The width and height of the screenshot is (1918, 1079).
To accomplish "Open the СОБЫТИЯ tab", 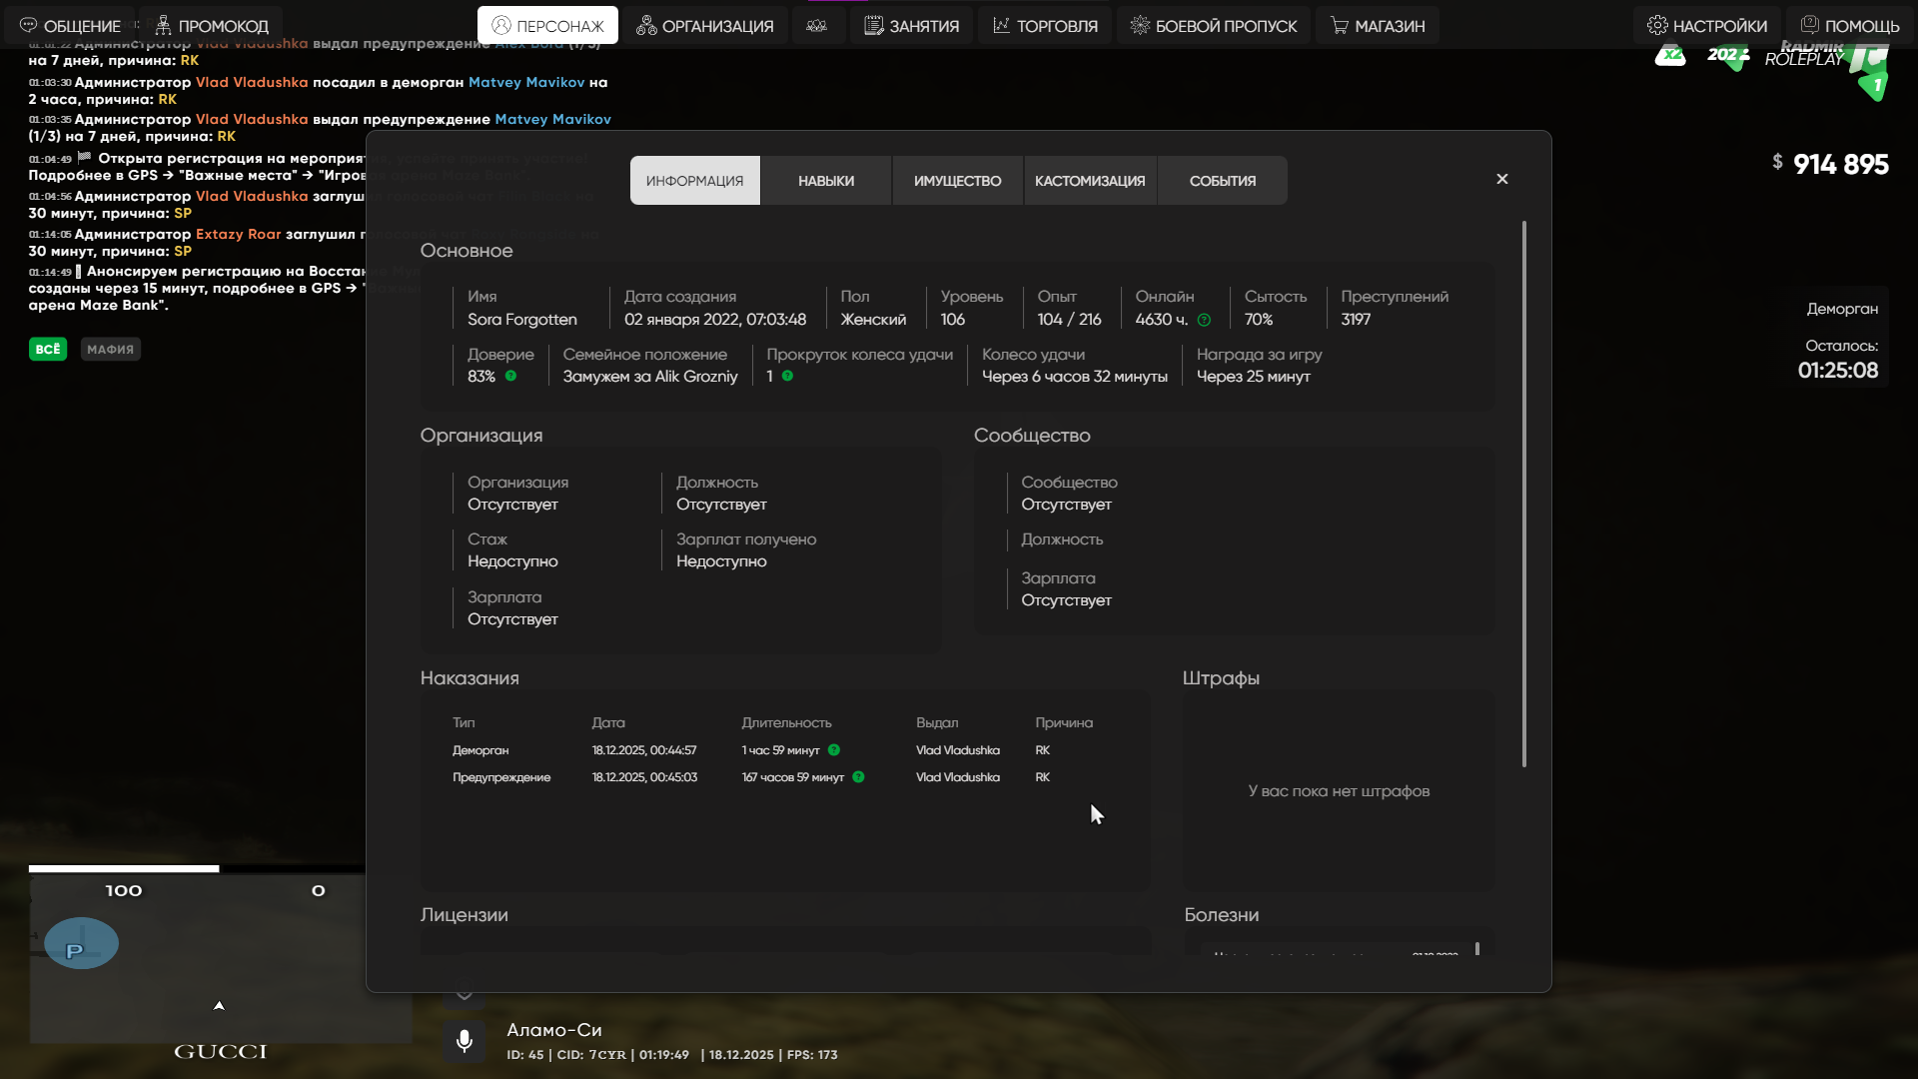I will tap(1222, 181).
